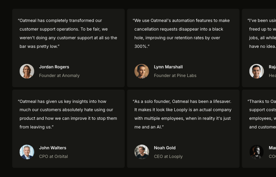
Task: Click the cut-off testimonial starting "Thanks to"
Action: tap(262, 114)
